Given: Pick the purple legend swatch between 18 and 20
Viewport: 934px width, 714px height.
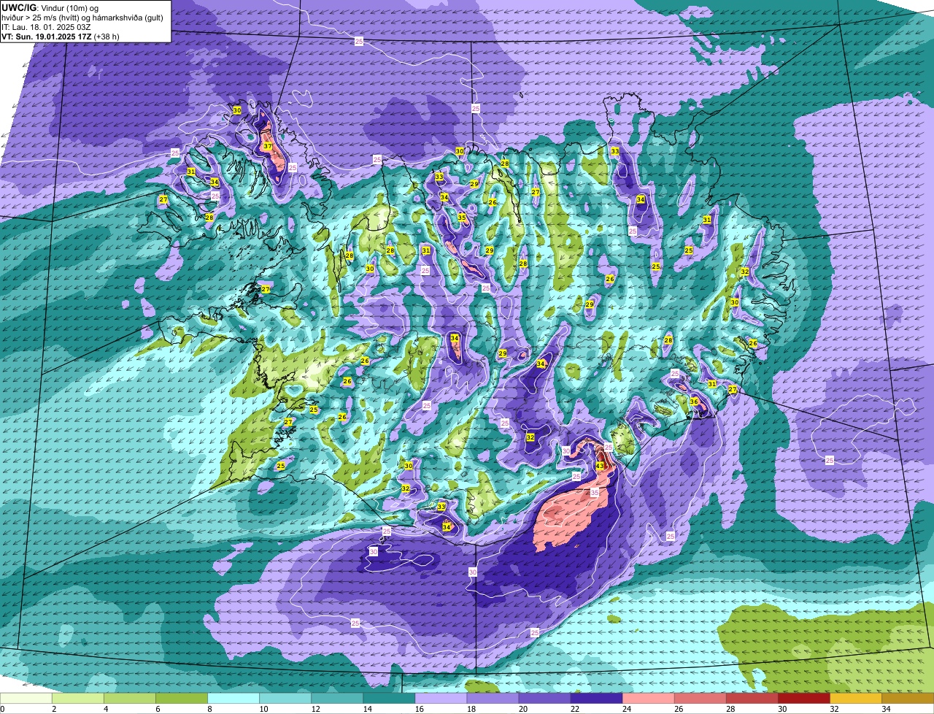Looking at the screenshot, I should [493, 698].
